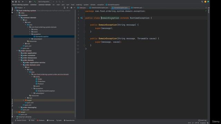Click the gutter implementations icon on line 3
This screenshot has width=221, height=124.
[81, 18]
